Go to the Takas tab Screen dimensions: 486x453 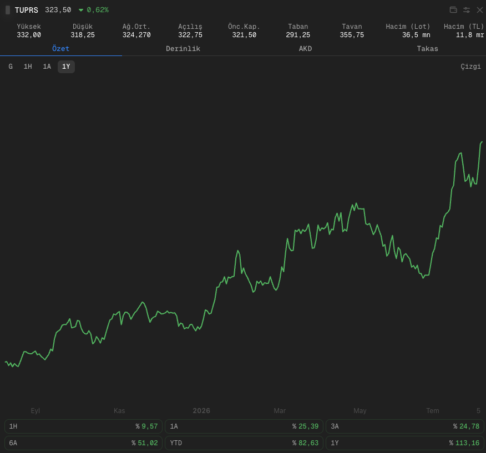coord(427,49)
